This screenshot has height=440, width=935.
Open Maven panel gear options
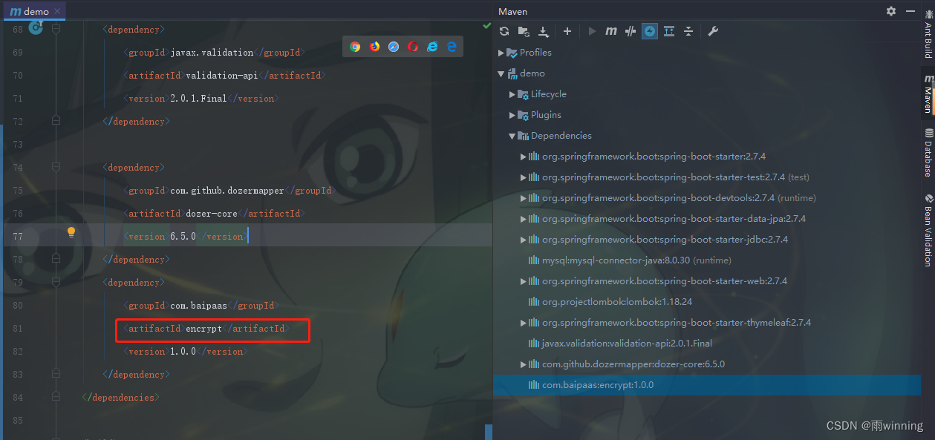point(891,11)
